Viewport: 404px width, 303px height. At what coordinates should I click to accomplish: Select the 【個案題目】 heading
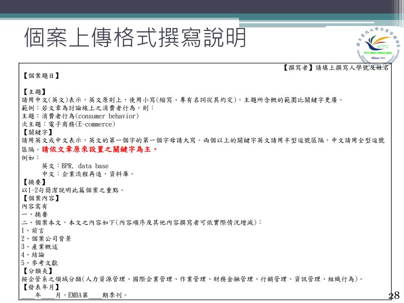tap(41, 76)
